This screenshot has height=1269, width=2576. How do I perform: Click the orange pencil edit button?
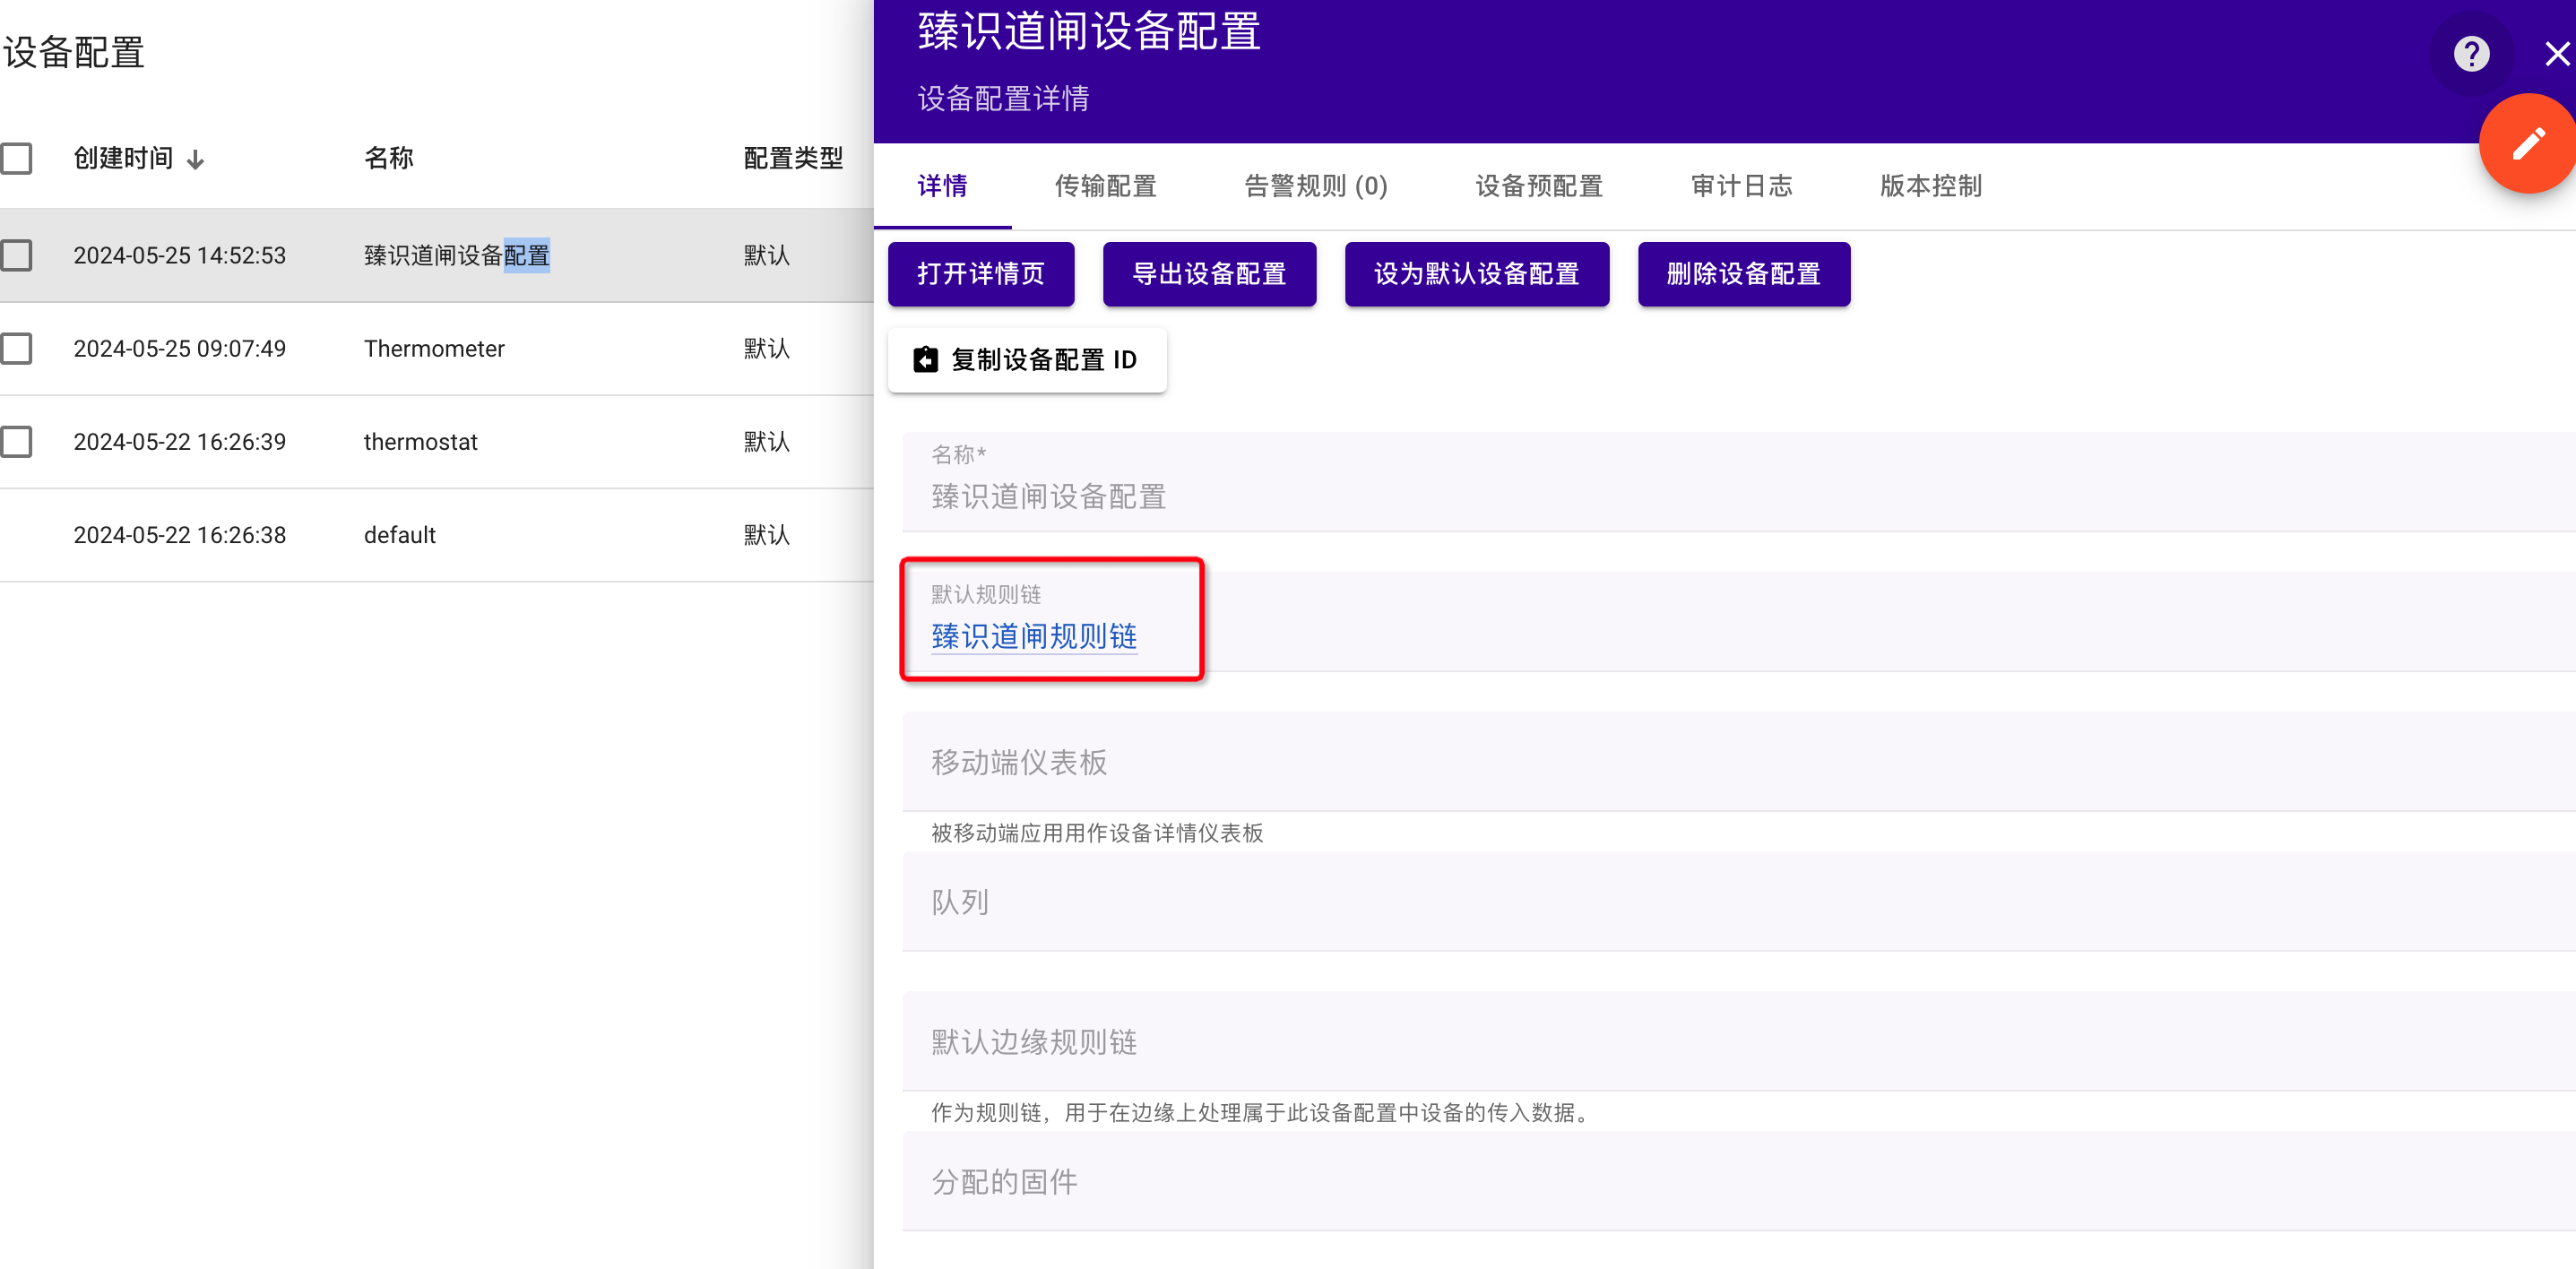tap(2527, 144)
